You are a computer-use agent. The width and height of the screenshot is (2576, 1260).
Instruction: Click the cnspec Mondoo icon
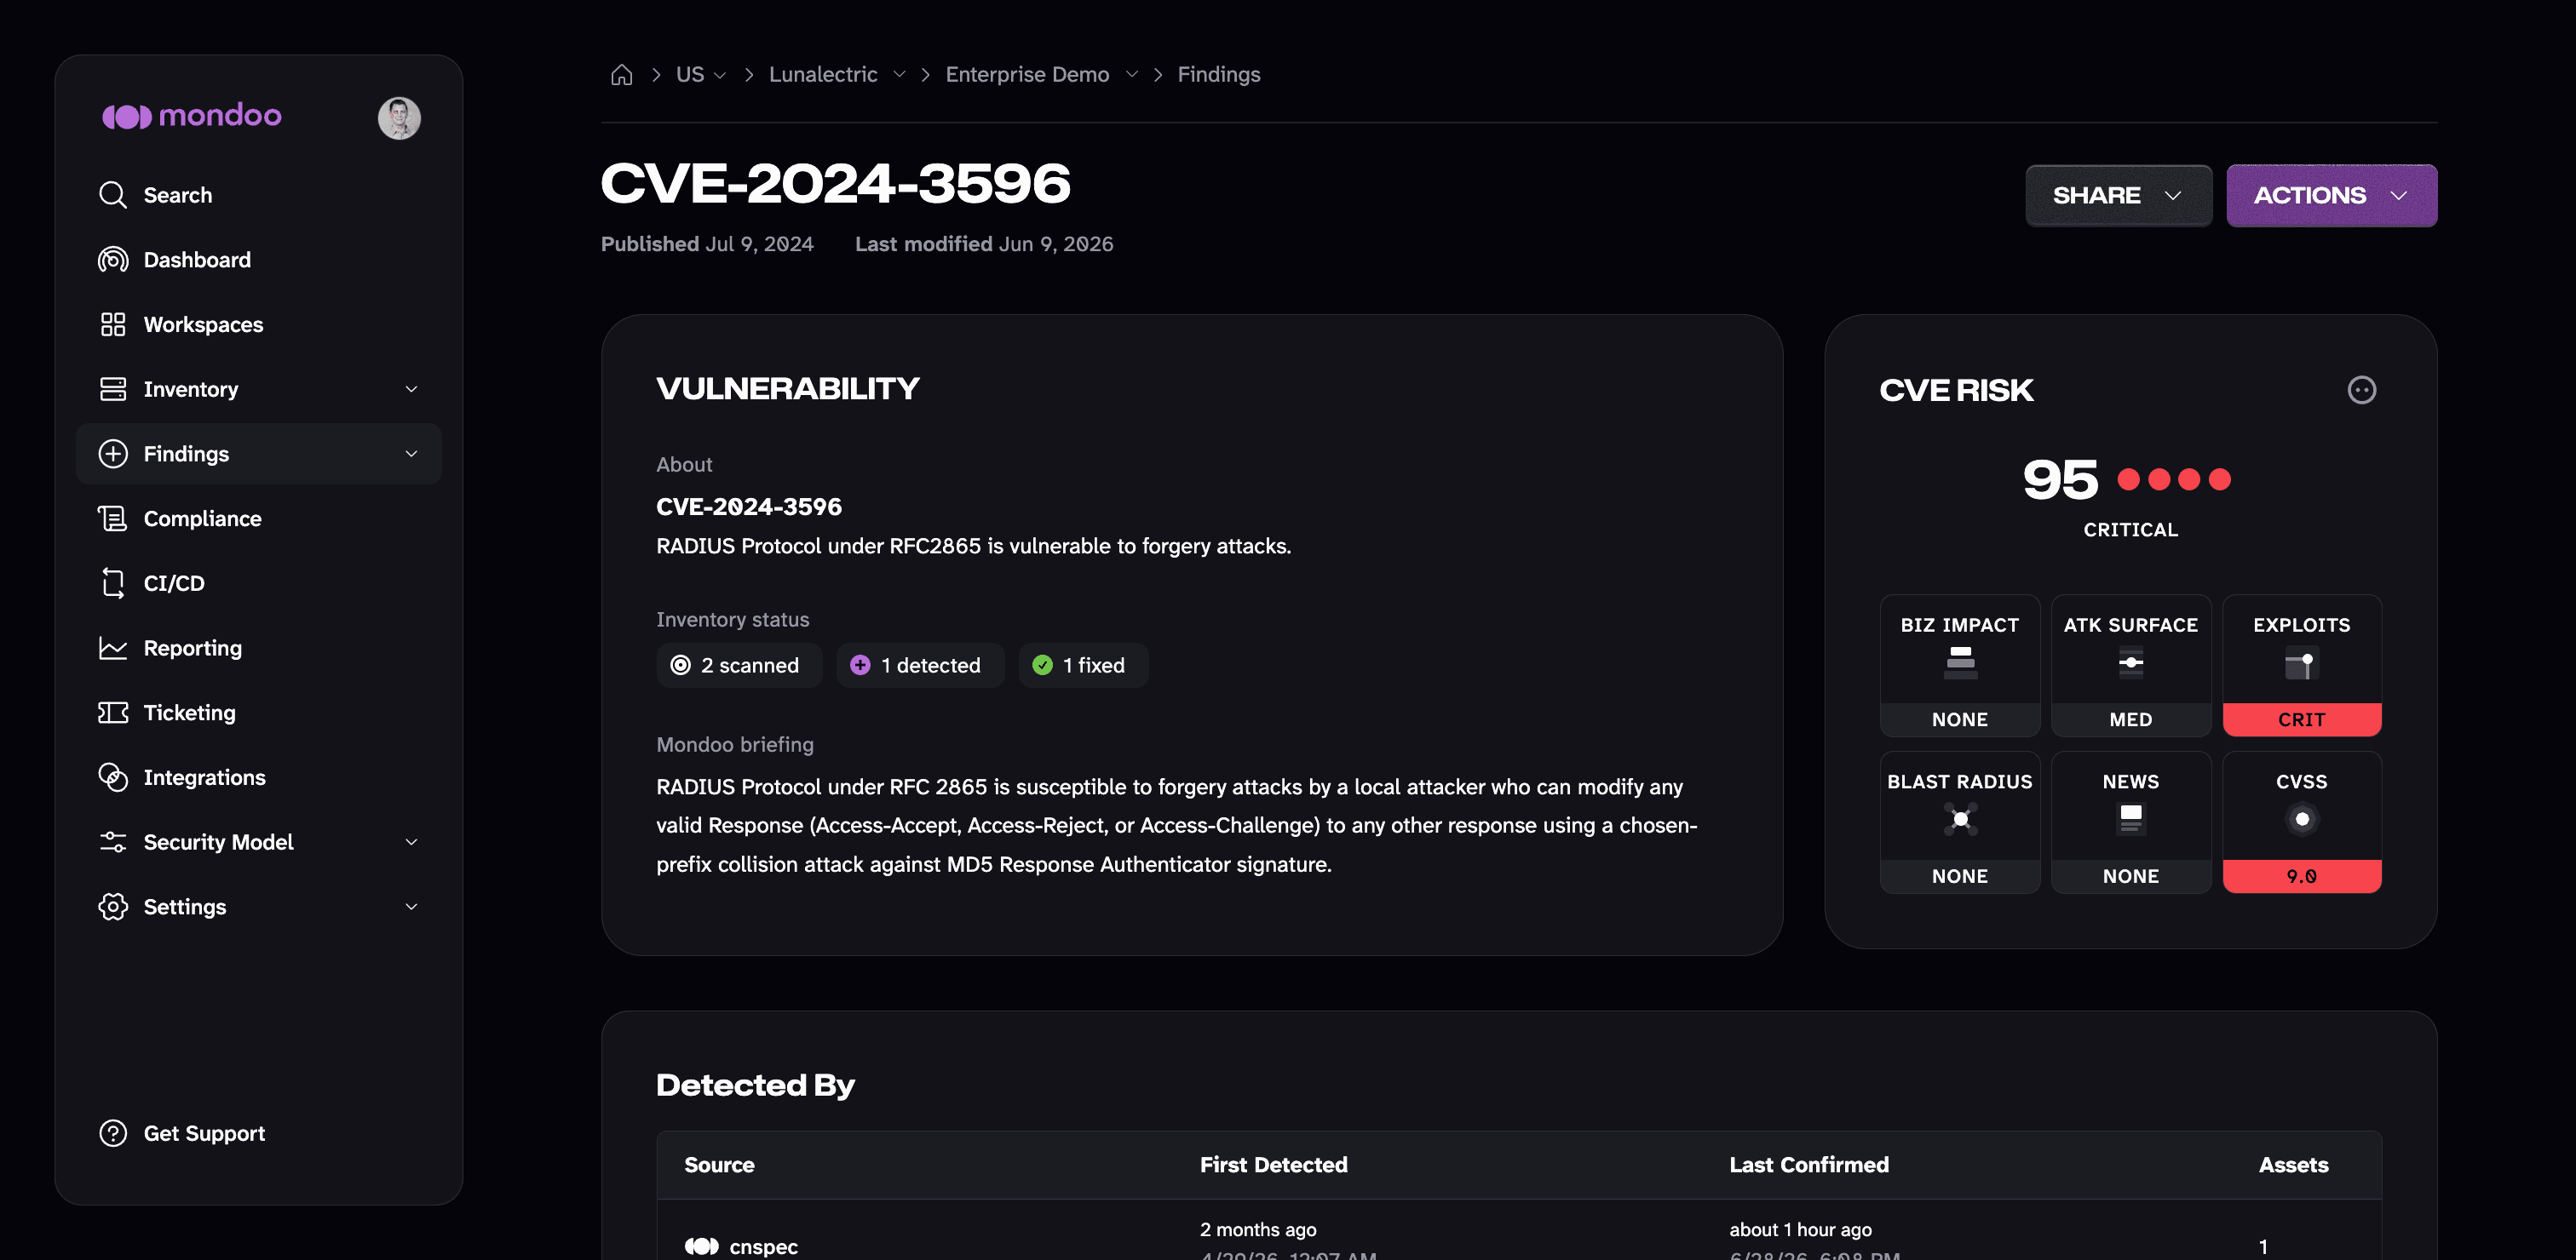point(701,1246)
